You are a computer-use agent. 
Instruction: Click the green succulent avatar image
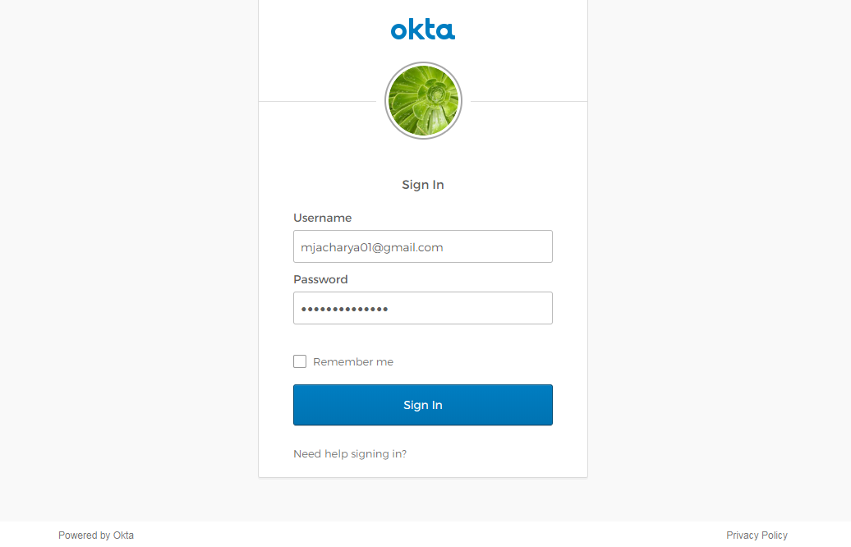point(423,100)
